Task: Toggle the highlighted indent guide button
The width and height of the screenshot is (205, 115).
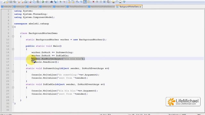Action: (x=85, y=2)
